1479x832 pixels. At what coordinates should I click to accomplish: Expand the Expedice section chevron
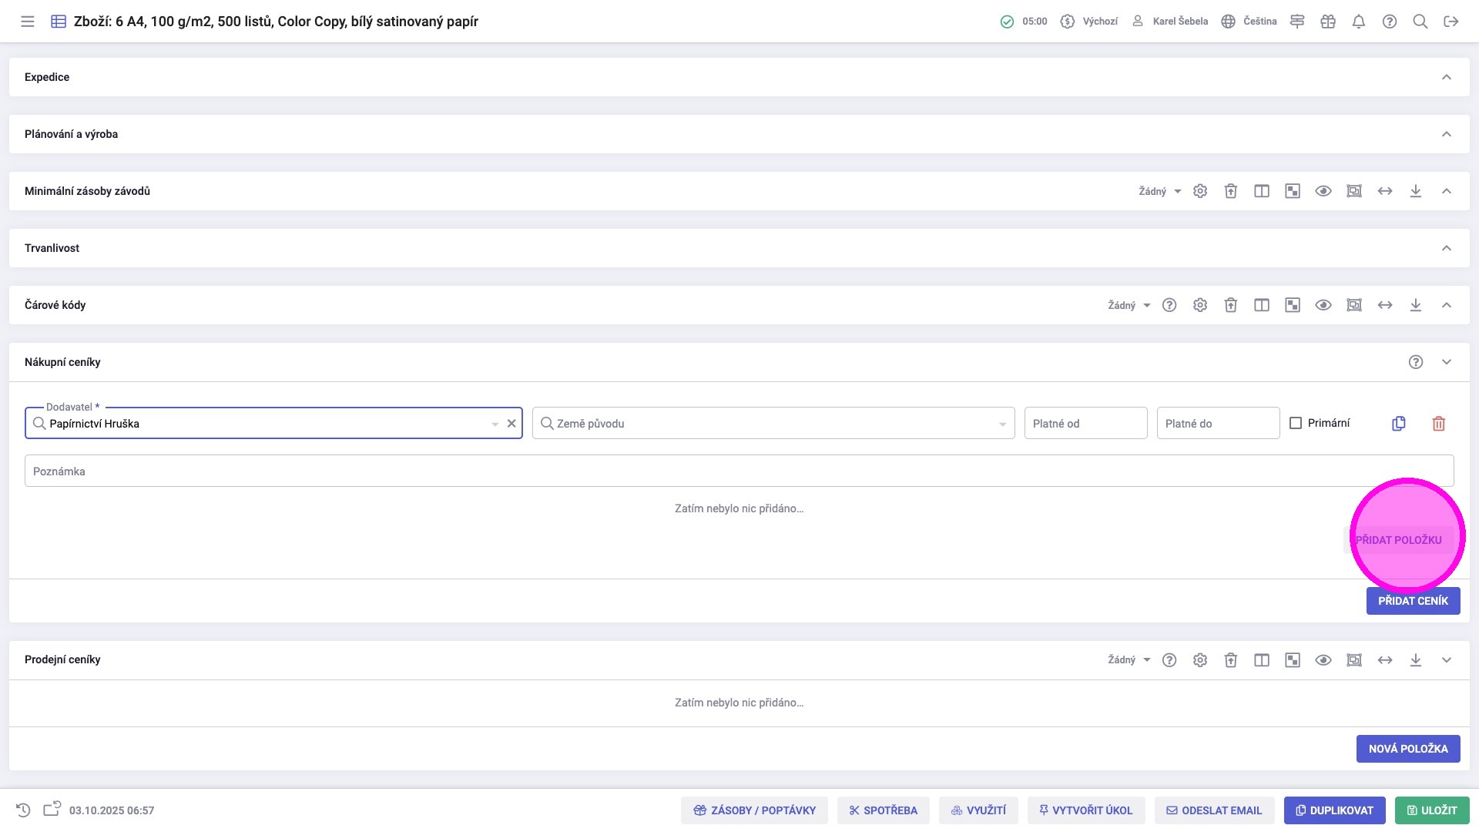tap(1447, 77)
